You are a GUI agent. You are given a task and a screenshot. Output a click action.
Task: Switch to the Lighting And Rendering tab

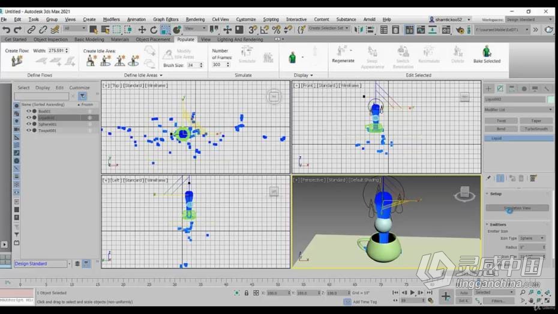(240, 40)
